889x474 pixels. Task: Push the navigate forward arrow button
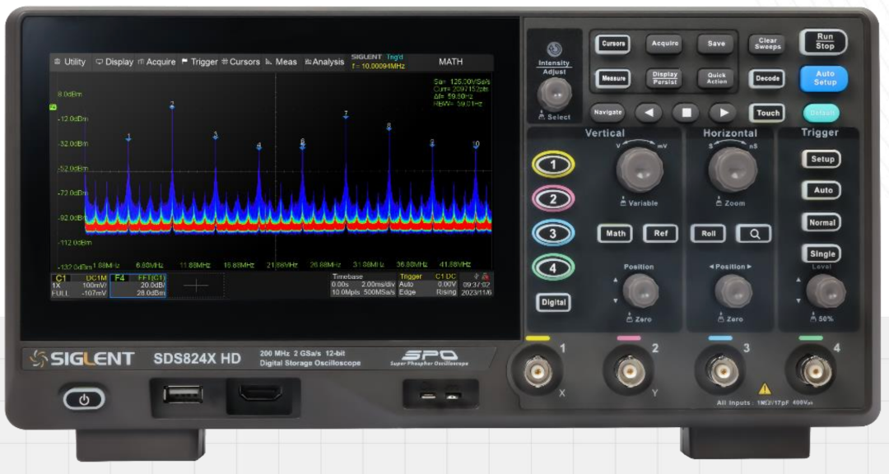(724, 112)
